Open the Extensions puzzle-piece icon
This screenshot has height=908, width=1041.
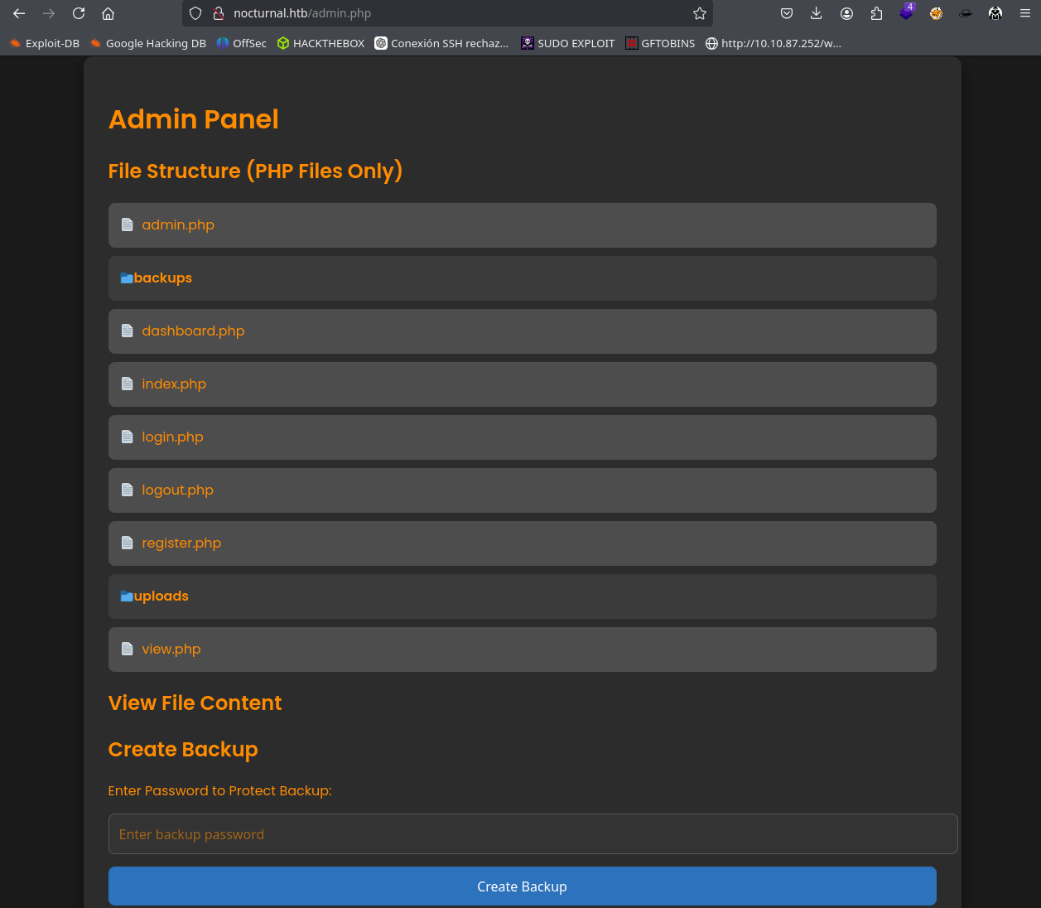tap(876, 13)
